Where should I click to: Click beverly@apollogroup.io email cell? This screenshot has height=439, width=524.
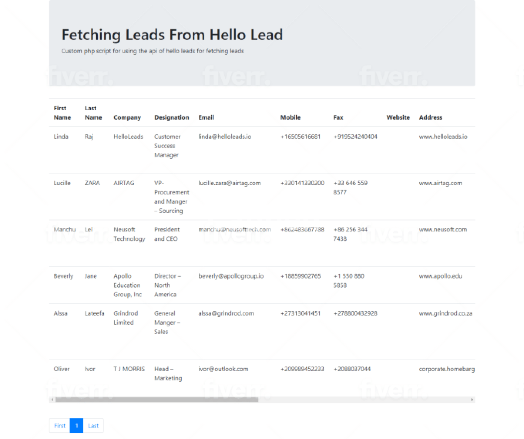(x=231, y=276)
